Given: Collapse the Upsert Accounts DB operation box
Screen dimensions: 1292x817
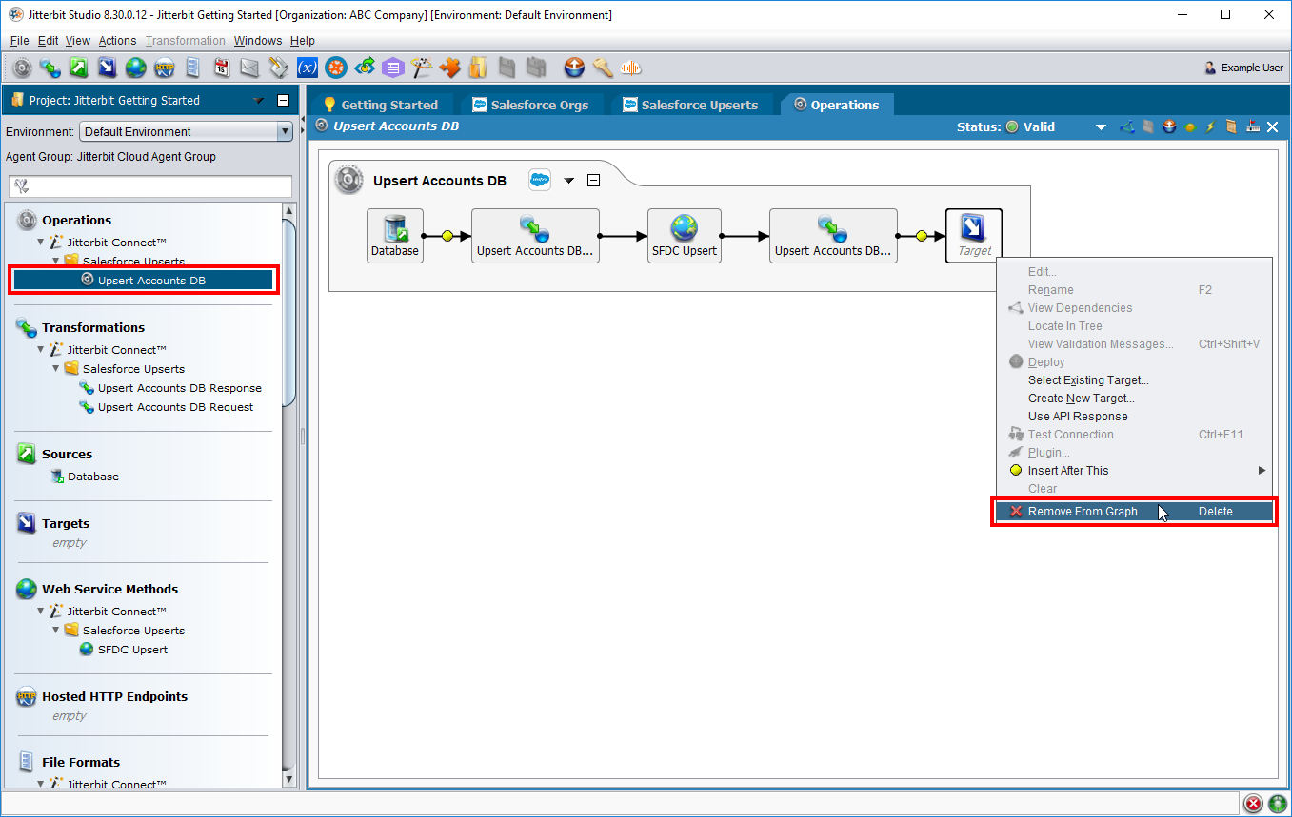Looking at the screenshot, I should click(593, 181).
